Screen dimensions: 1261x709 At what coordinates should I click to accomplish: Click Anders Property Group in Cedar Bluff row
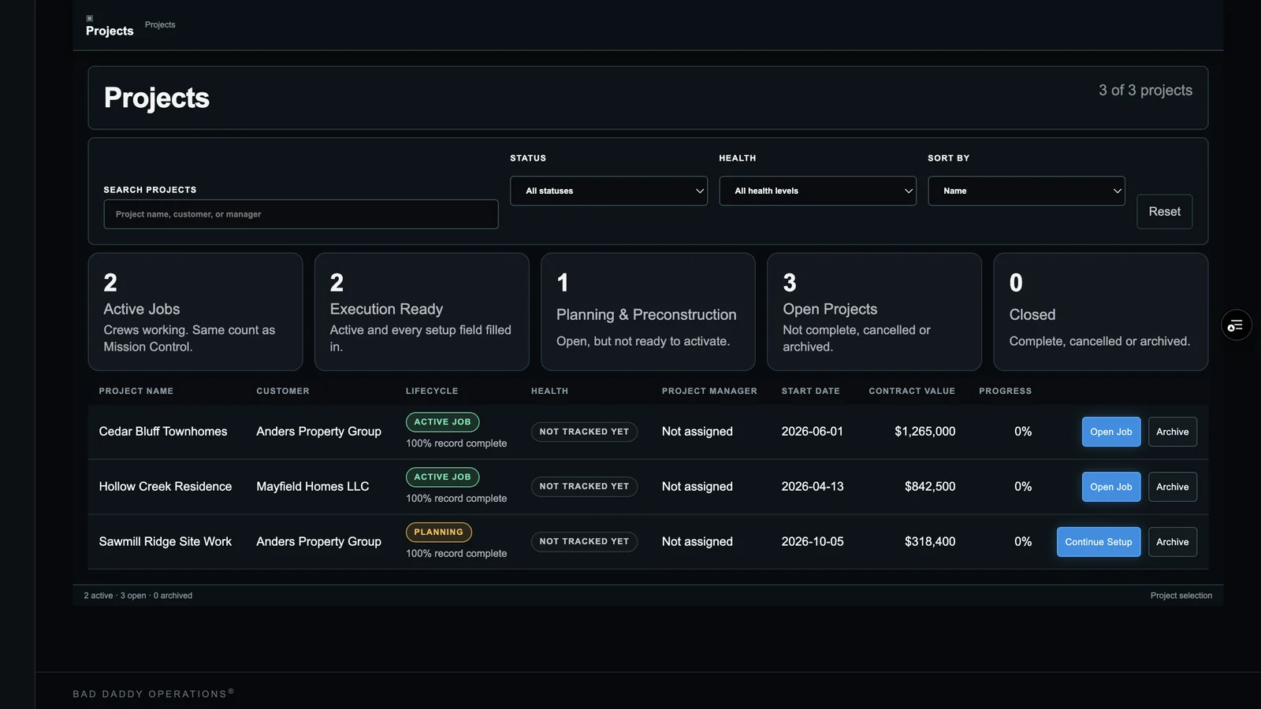coord(318,432)
